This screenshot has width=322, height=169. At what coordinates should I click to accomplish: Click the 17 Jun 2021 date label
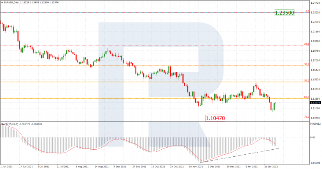pos(26,167)
